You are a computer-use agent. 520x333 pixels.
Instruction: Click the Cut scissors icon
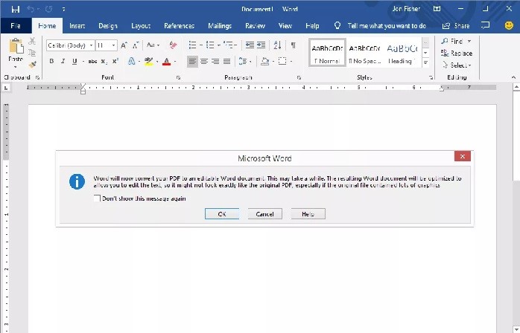click(32, 41)
